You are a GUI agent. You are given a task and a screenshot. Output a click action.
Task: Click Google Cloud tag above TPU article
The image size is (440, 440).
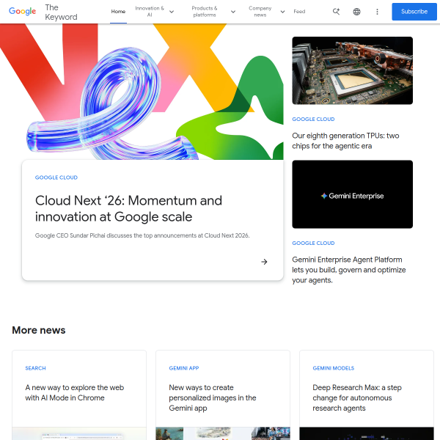pyautogui.click(x=313, y=120)
